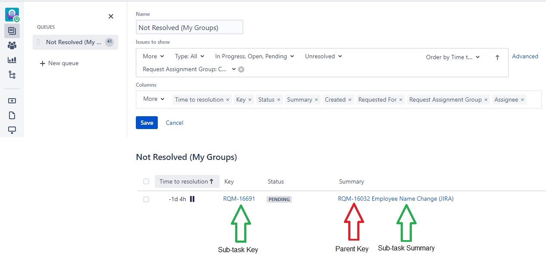Image resolution: width=546 pixels, height=259 pixels.
Task: Open the Order by Time dropdown
Action: pos(452,57)
